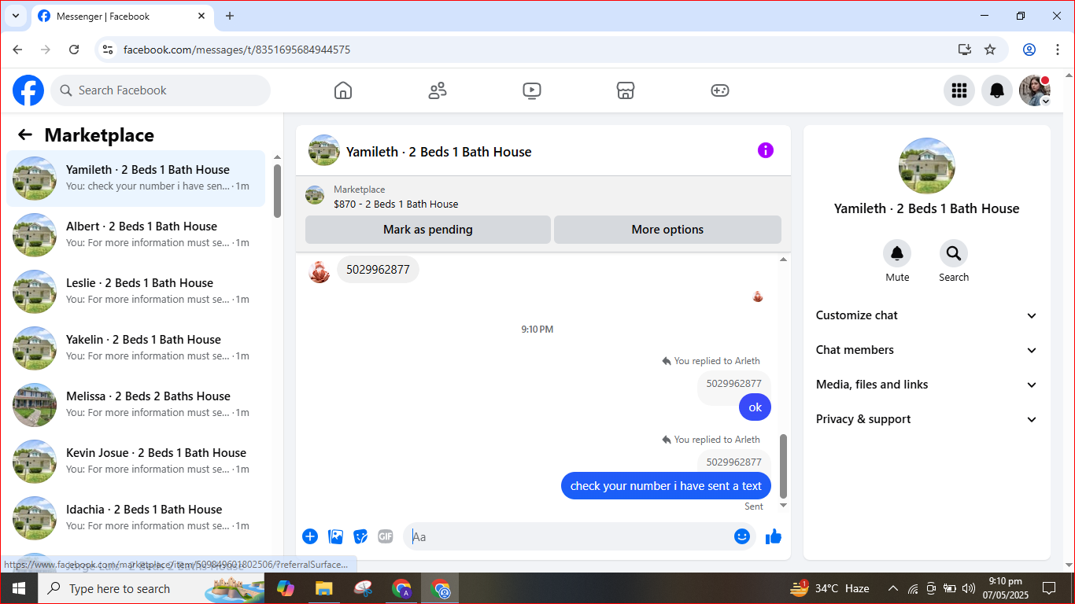The image size is (1075, 604).
Task: Show hidden icons chevron in system tray
Action: 893,588
